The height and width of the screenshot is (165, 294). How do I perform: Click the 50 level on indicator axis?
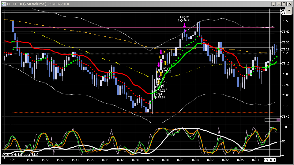click(x=284, y=141)
